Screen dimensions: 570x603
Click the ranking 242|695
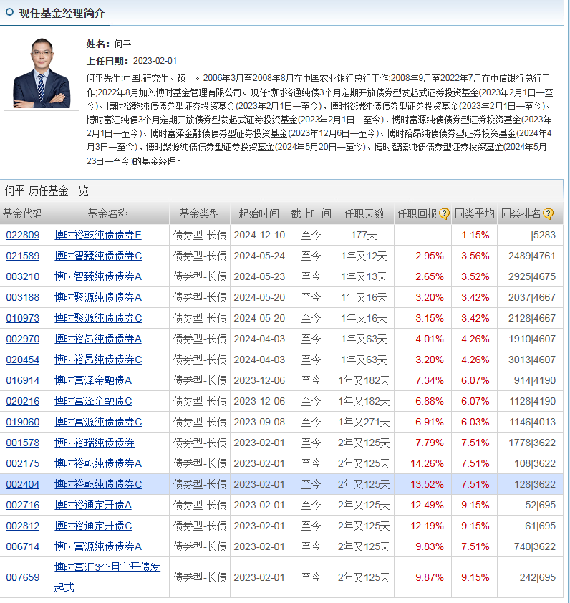pyautogui.click(x=538, y=577)
